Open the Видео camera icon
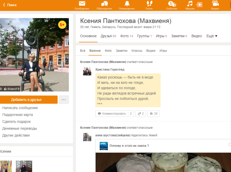The width and height of the screenshot is (231, 172). tap(215, 3)
